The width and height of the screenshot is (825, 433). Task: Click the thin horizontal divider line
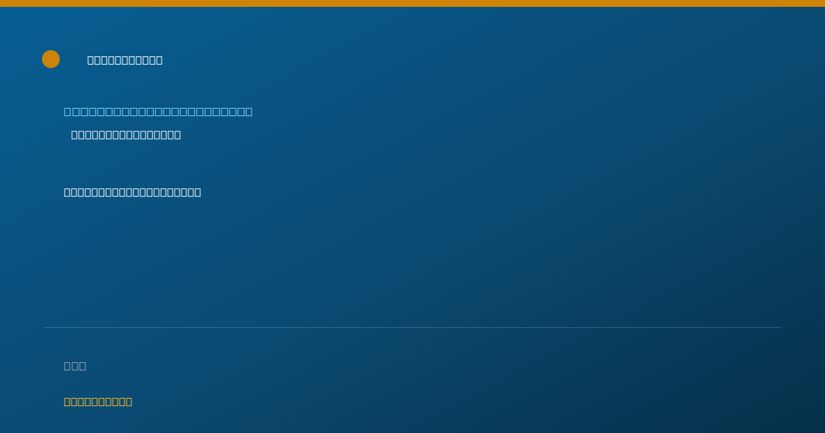[412, 327]
